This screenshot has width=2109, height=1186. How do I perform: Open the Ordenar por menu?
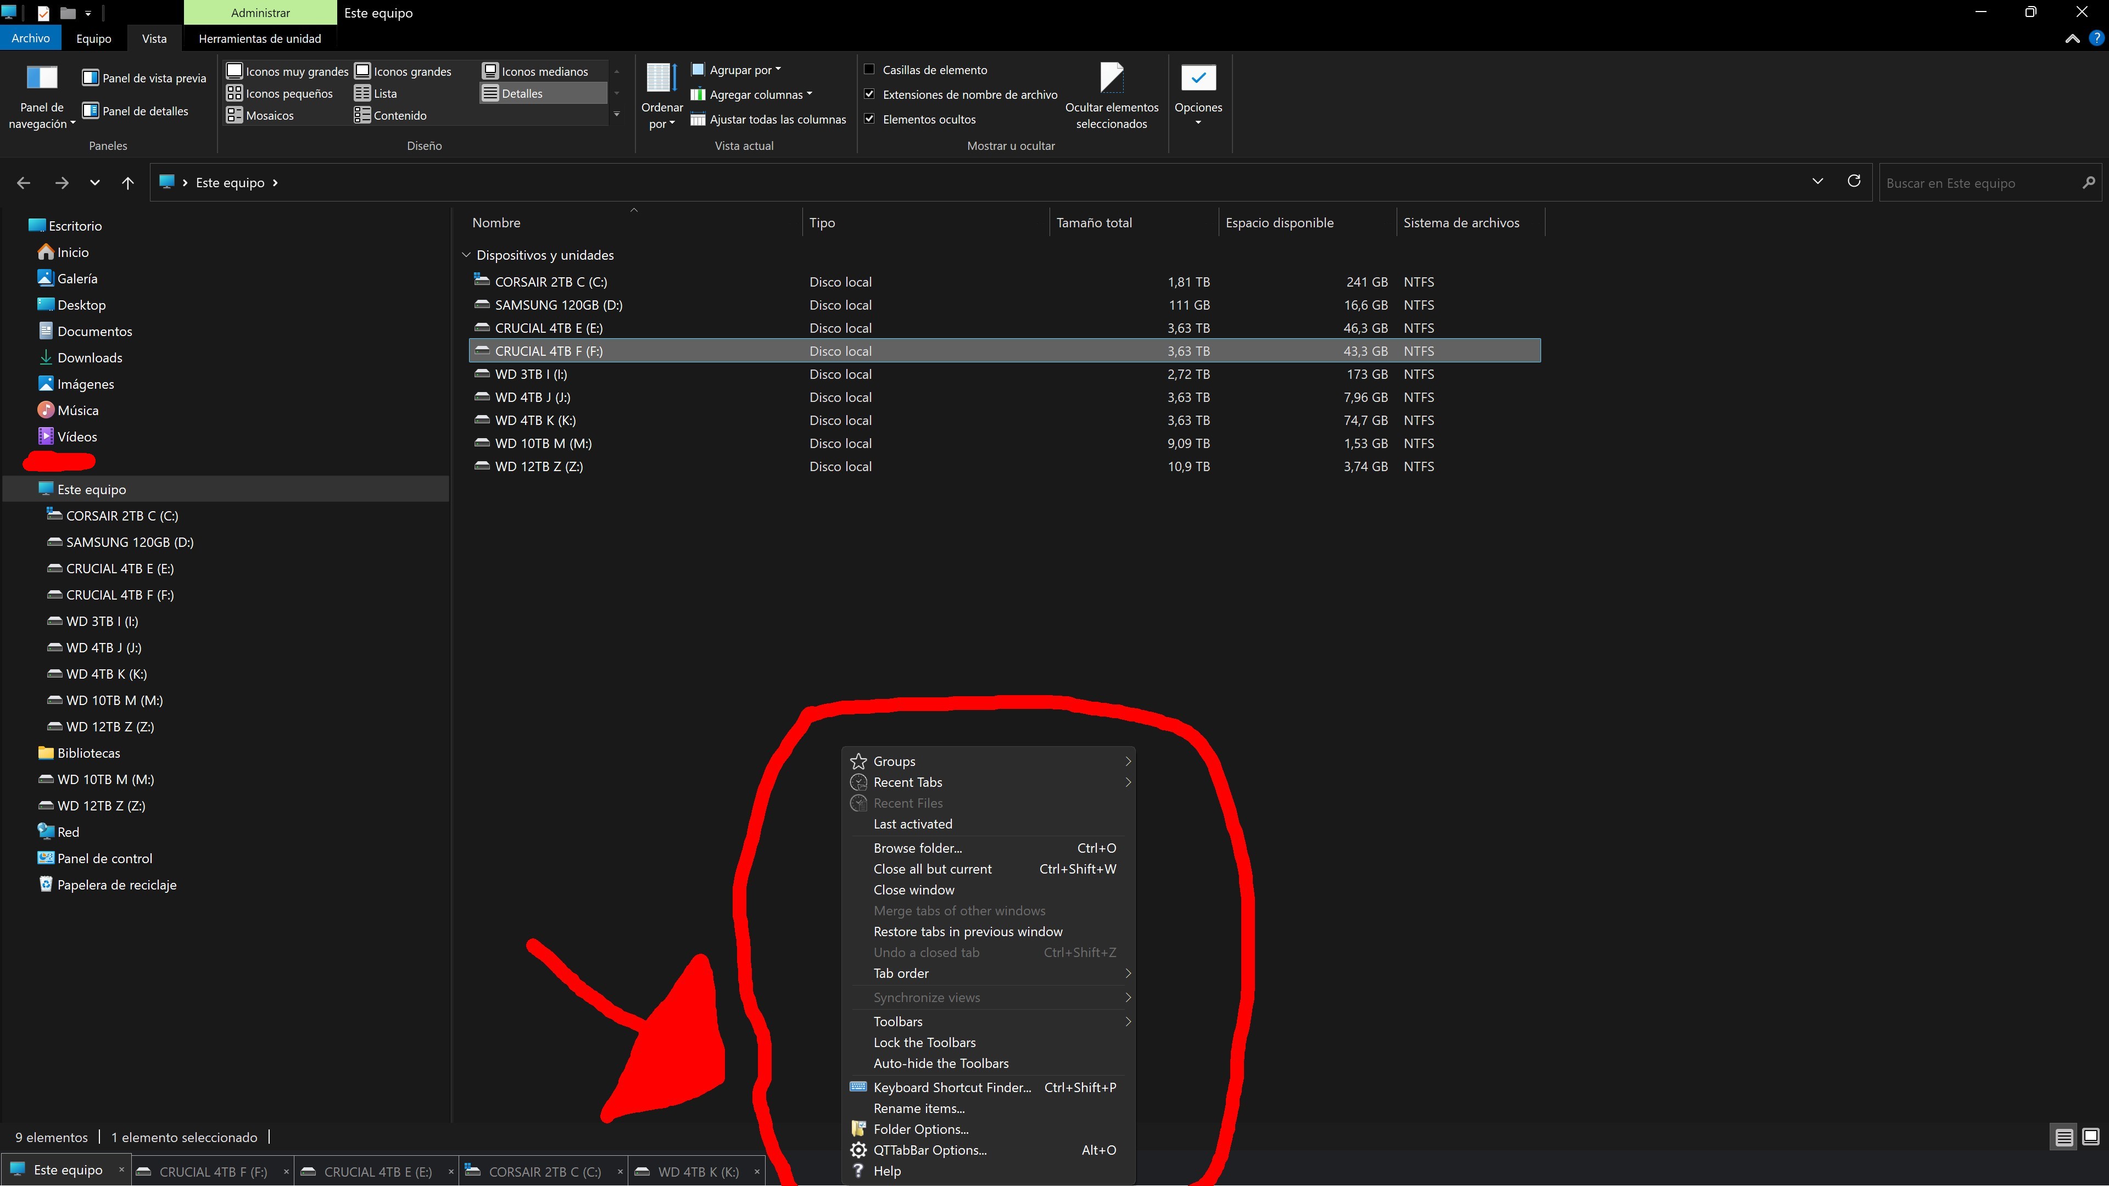(661, 97)
